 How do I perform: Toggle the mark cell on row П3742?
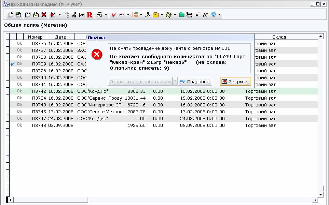(13, 91)
